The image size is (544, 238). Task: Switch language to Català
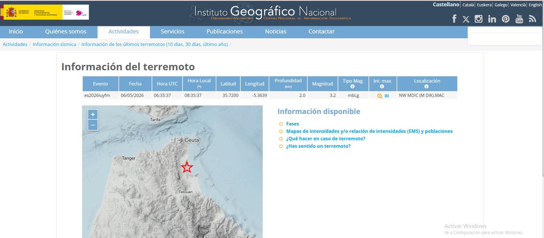click(468, 5)
